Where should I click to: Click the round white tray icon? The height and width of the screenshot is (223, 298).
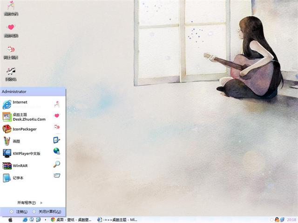[x=271, y=220]
